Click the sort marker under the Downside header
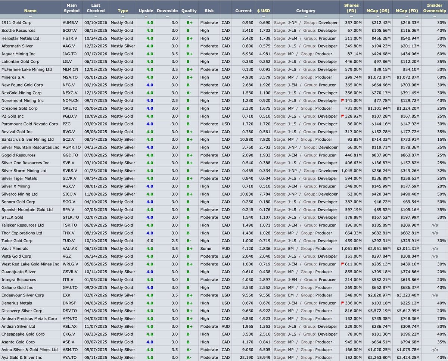The width and height of the screenshot is (448, 361). 167,17
